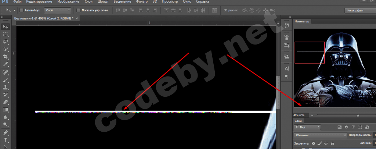Select the Crop tool
This screenshot has height=149, width=376.
[x=5, y=57]
